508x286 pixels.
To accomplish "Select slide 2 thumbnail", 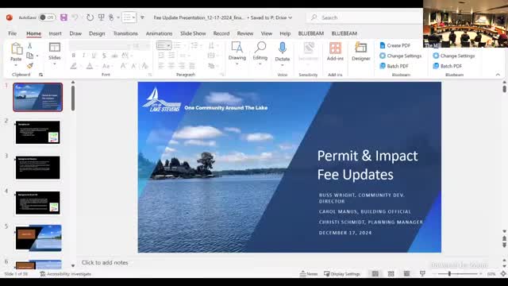I will (38, 133).
